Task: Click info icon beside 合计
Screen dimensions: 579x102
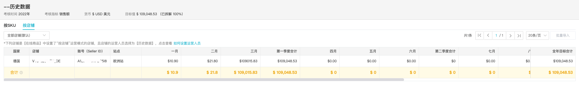Action: [x=21, y=73]
